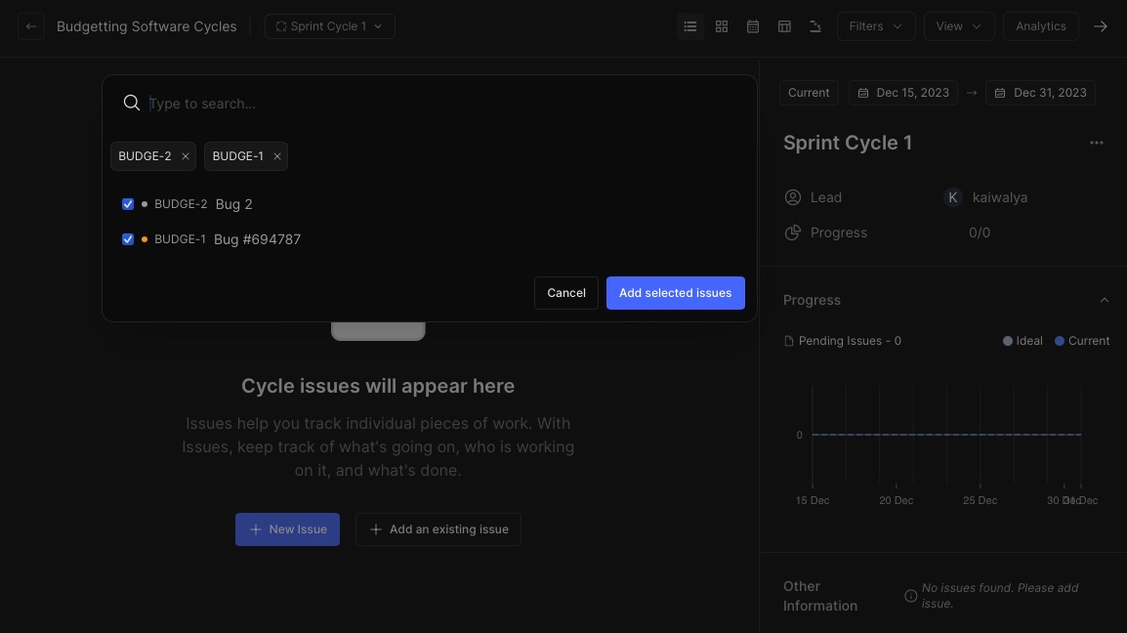Uncheck the BUDGE-2 Bug 2 checkbox
1127x633 pixels.
pos(128,204)
